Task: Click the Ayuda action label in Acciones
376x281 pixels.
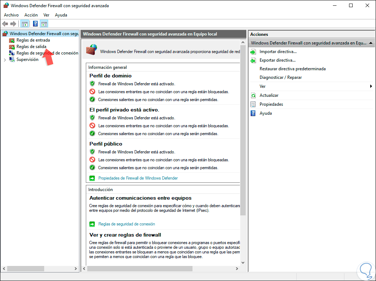Action: (266, 113)
